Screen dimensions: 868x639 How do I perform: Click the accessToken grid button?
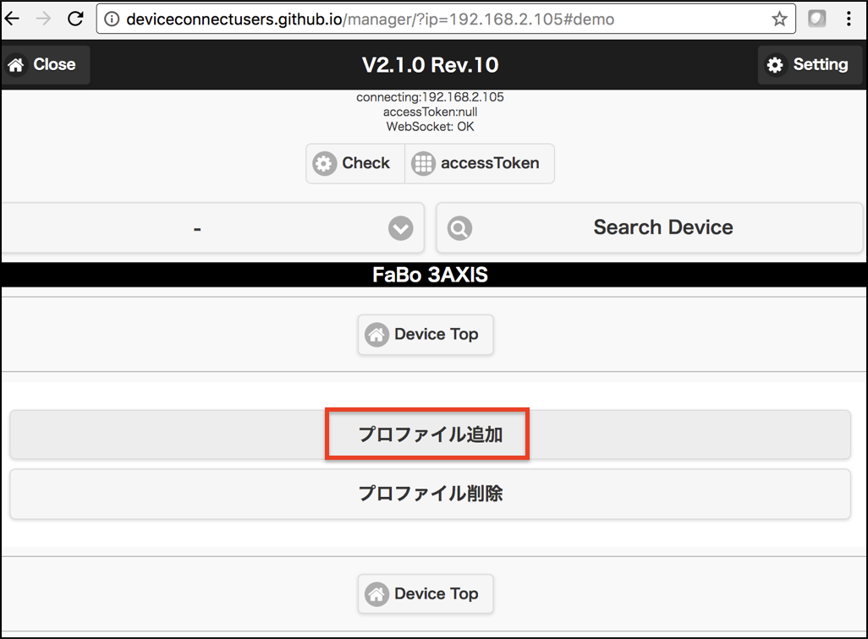tap(479, 163)
